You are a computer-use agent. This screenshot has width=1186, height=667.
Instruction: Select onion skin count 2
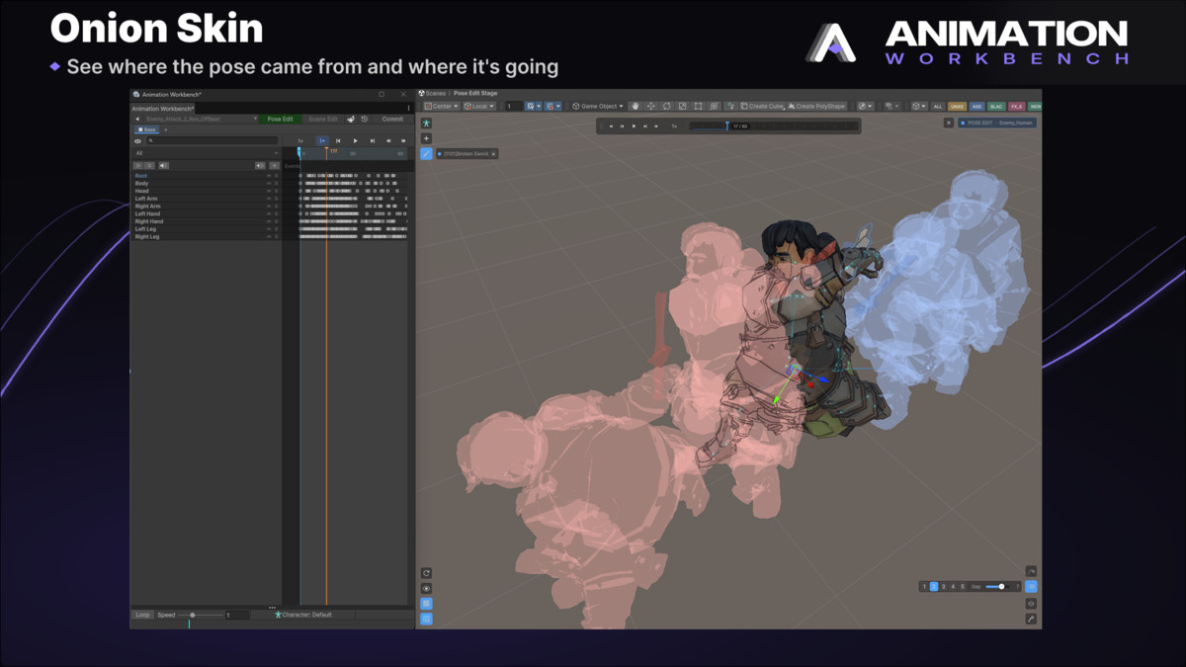[934, 587]
